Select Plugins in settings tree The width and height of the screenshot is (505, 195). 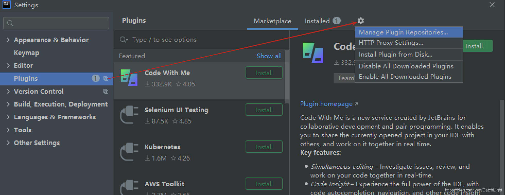(57, 79)
